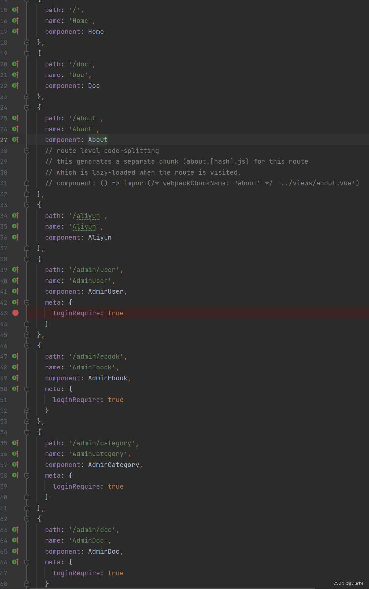Click the implements gutter icon on line 47
Image resolution: width=369 pixels, height=589 pixels.
pos(15,356)
